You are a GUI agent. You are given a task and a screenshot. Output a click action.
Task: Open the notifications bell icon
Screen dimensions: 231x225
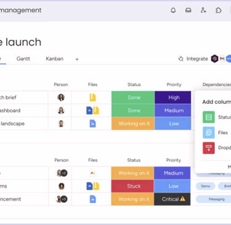[173, 10]
